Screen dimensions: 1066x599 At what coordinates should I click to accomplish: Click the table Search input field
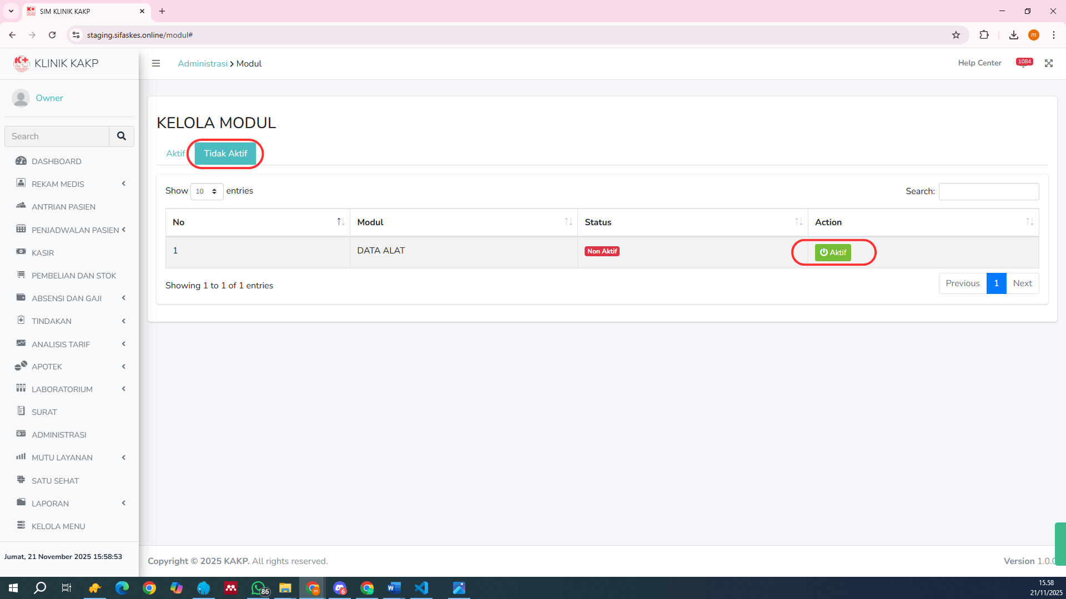pos(988,191)
